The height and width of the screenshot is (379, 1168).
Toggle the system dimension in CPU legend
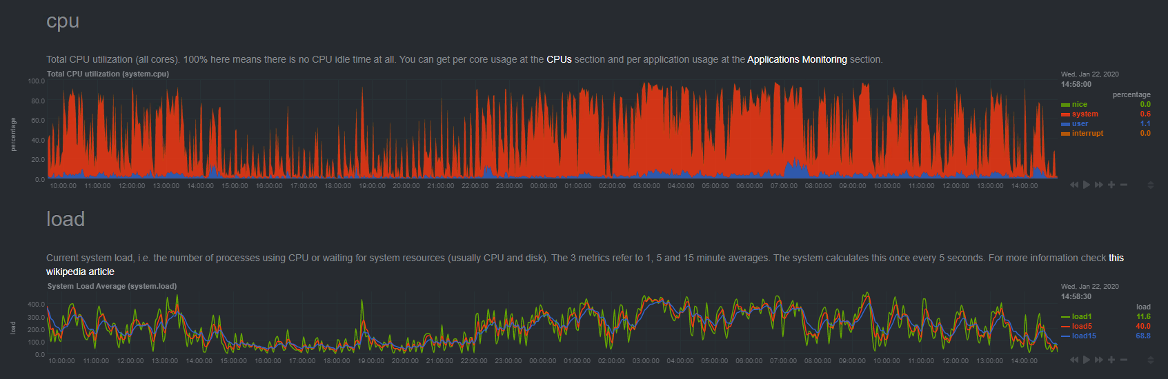point(1085,114)
